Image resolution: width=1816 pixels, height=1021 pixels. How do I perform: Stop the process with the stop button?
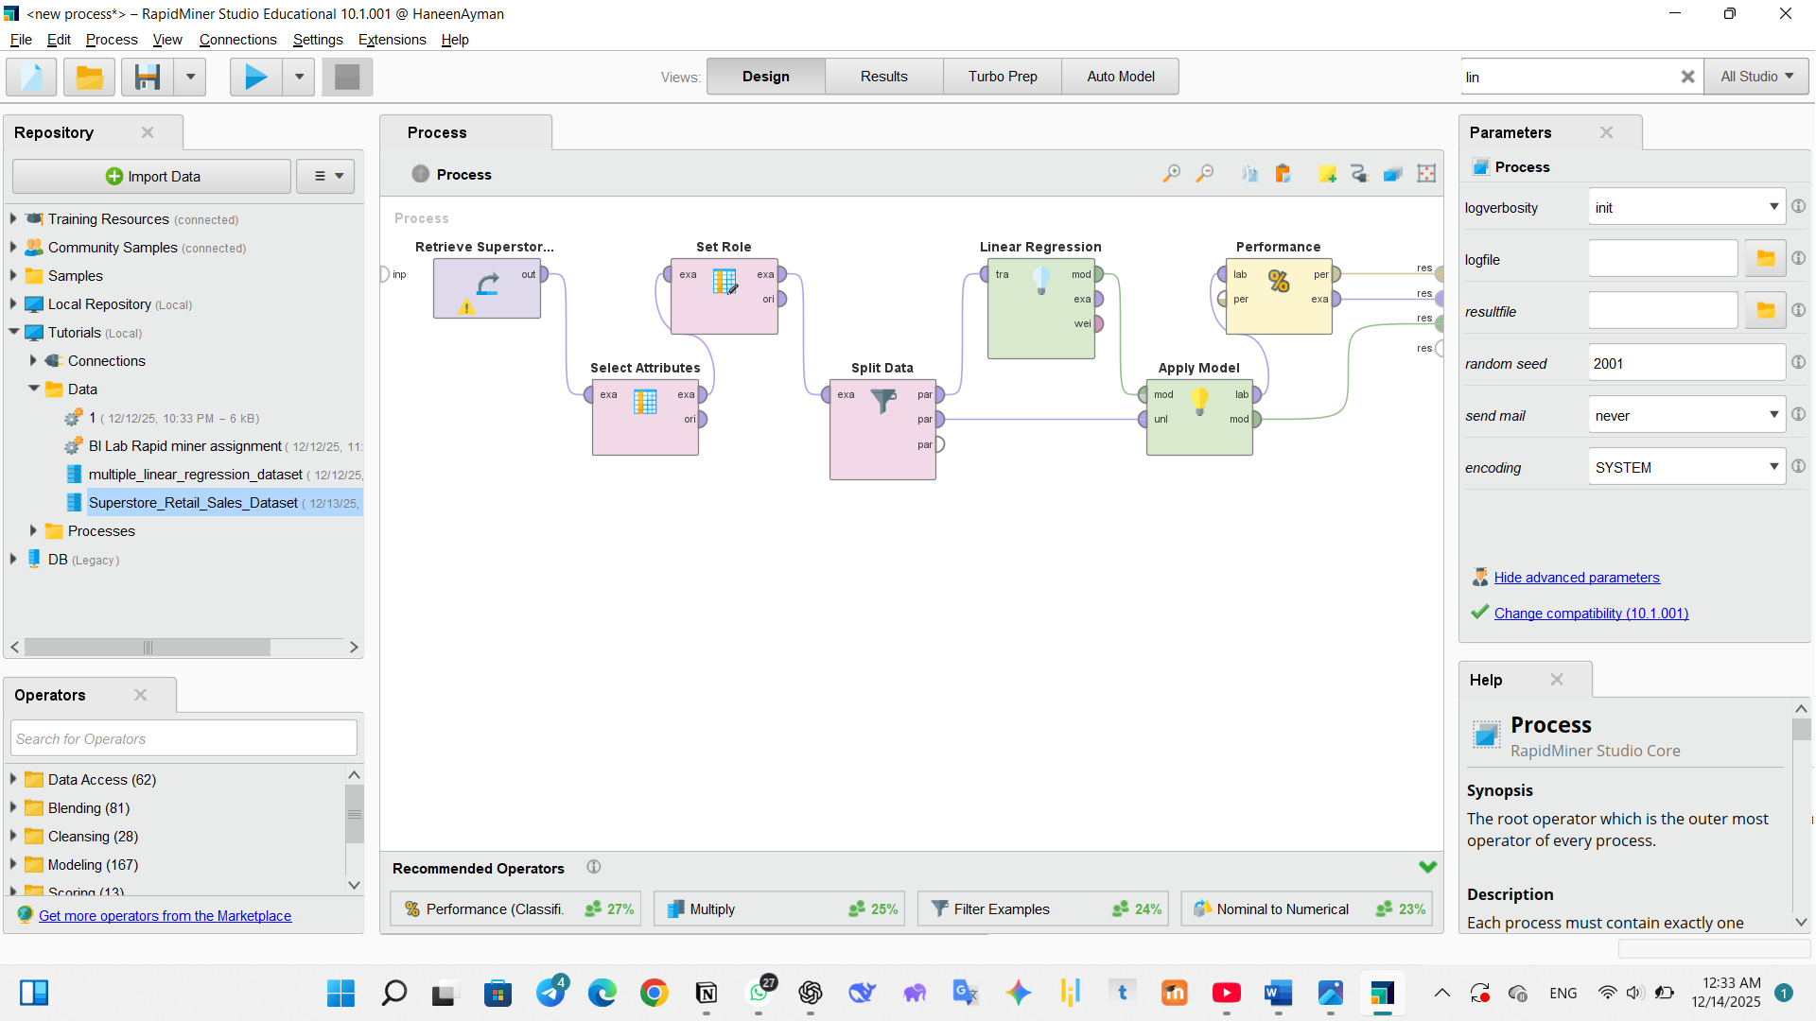[347, 77]
